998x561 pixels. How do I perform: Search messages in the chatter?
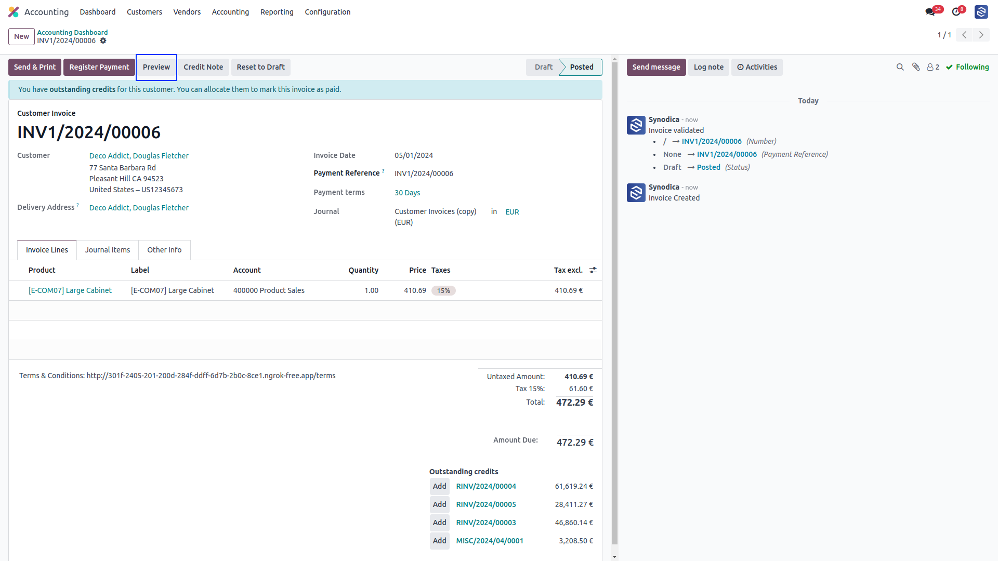tap(900, 67)
